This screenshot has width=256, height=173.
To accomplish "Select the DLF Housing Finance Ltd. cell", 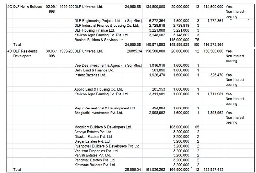I will [x=94, y=30].
